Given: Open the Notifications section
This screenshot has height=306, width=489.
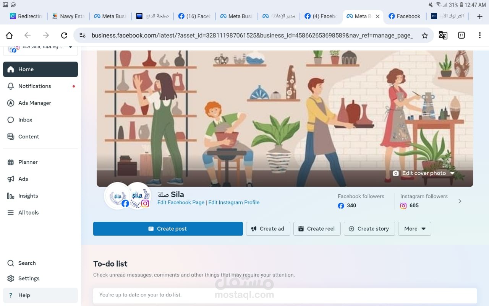Looking at the screenshot, I should (x=40, y=86).
